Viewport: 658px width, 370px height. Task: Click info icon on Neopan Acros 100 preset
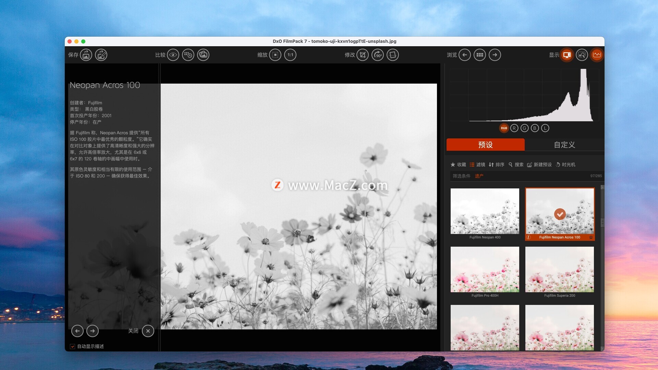pos(528,237)
